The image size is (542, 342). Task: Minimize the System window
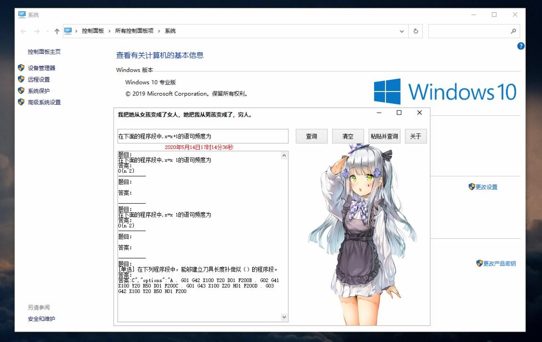coord(474,15)
